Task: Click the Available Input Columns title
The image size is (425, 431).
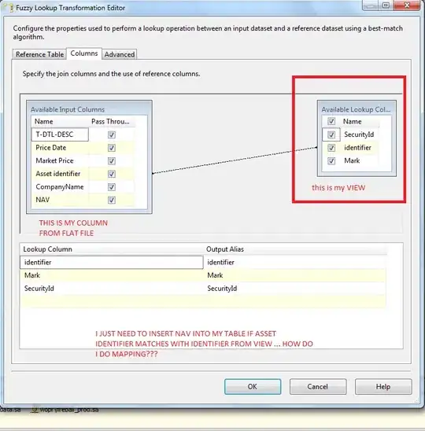Action: (68, 109)
